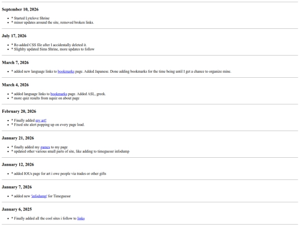Click the heading 'January 6, 2025'
The image size is (300, 225).
(x=17, y=209)
